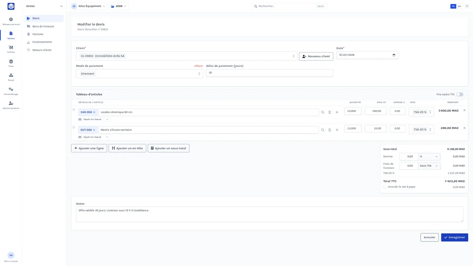Open Mon compte avatar

pyautogui.click(x=11, y=255)
